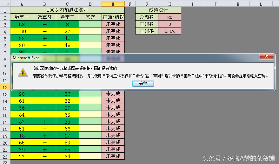Click cell containing 100 in row 4
Screen dimensions: 279x164
pyautogui.click(x=22, y=31)
